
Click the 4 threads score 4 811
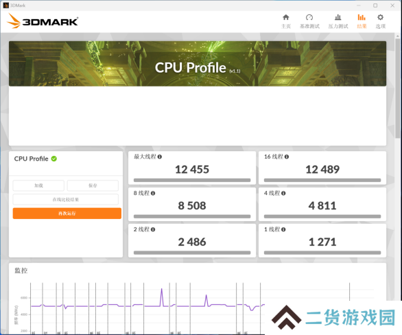pyautogui.click(x=322, y=206)
